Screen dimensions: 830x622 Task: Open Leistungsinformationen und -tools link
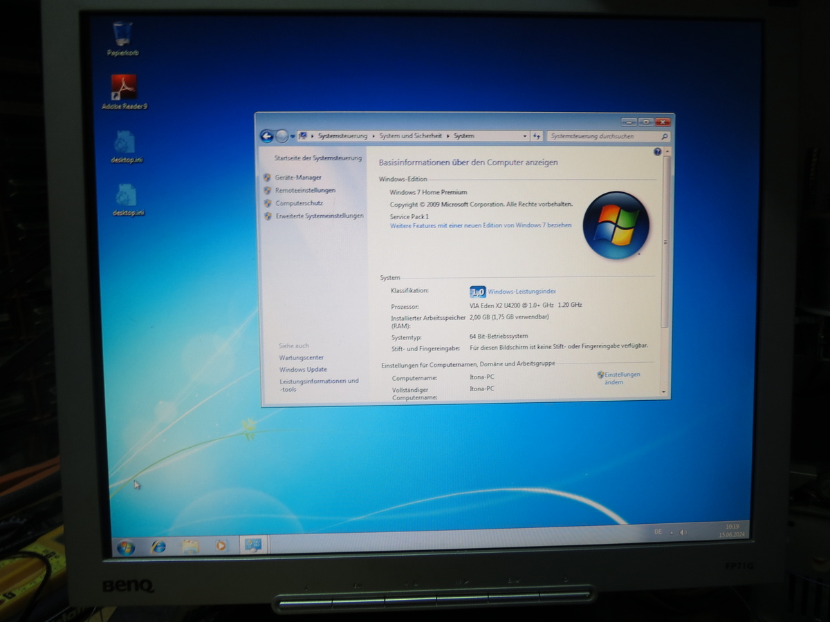tap(319, 385)
